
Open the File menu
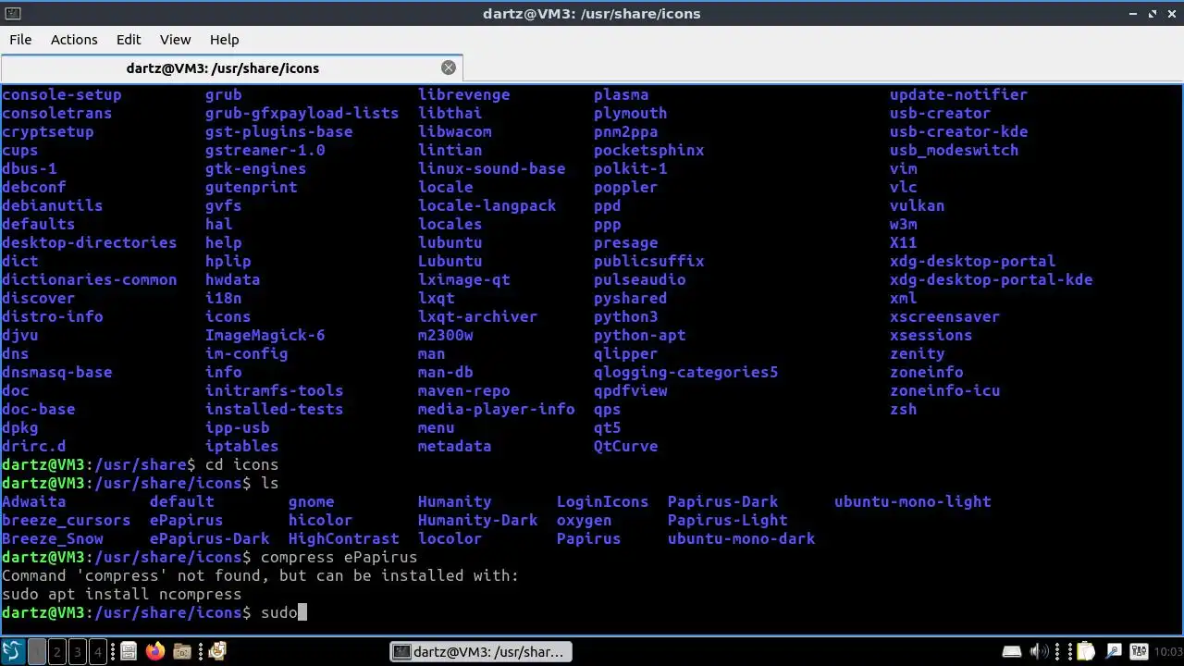pyautogui.click(x=20, y=39)
